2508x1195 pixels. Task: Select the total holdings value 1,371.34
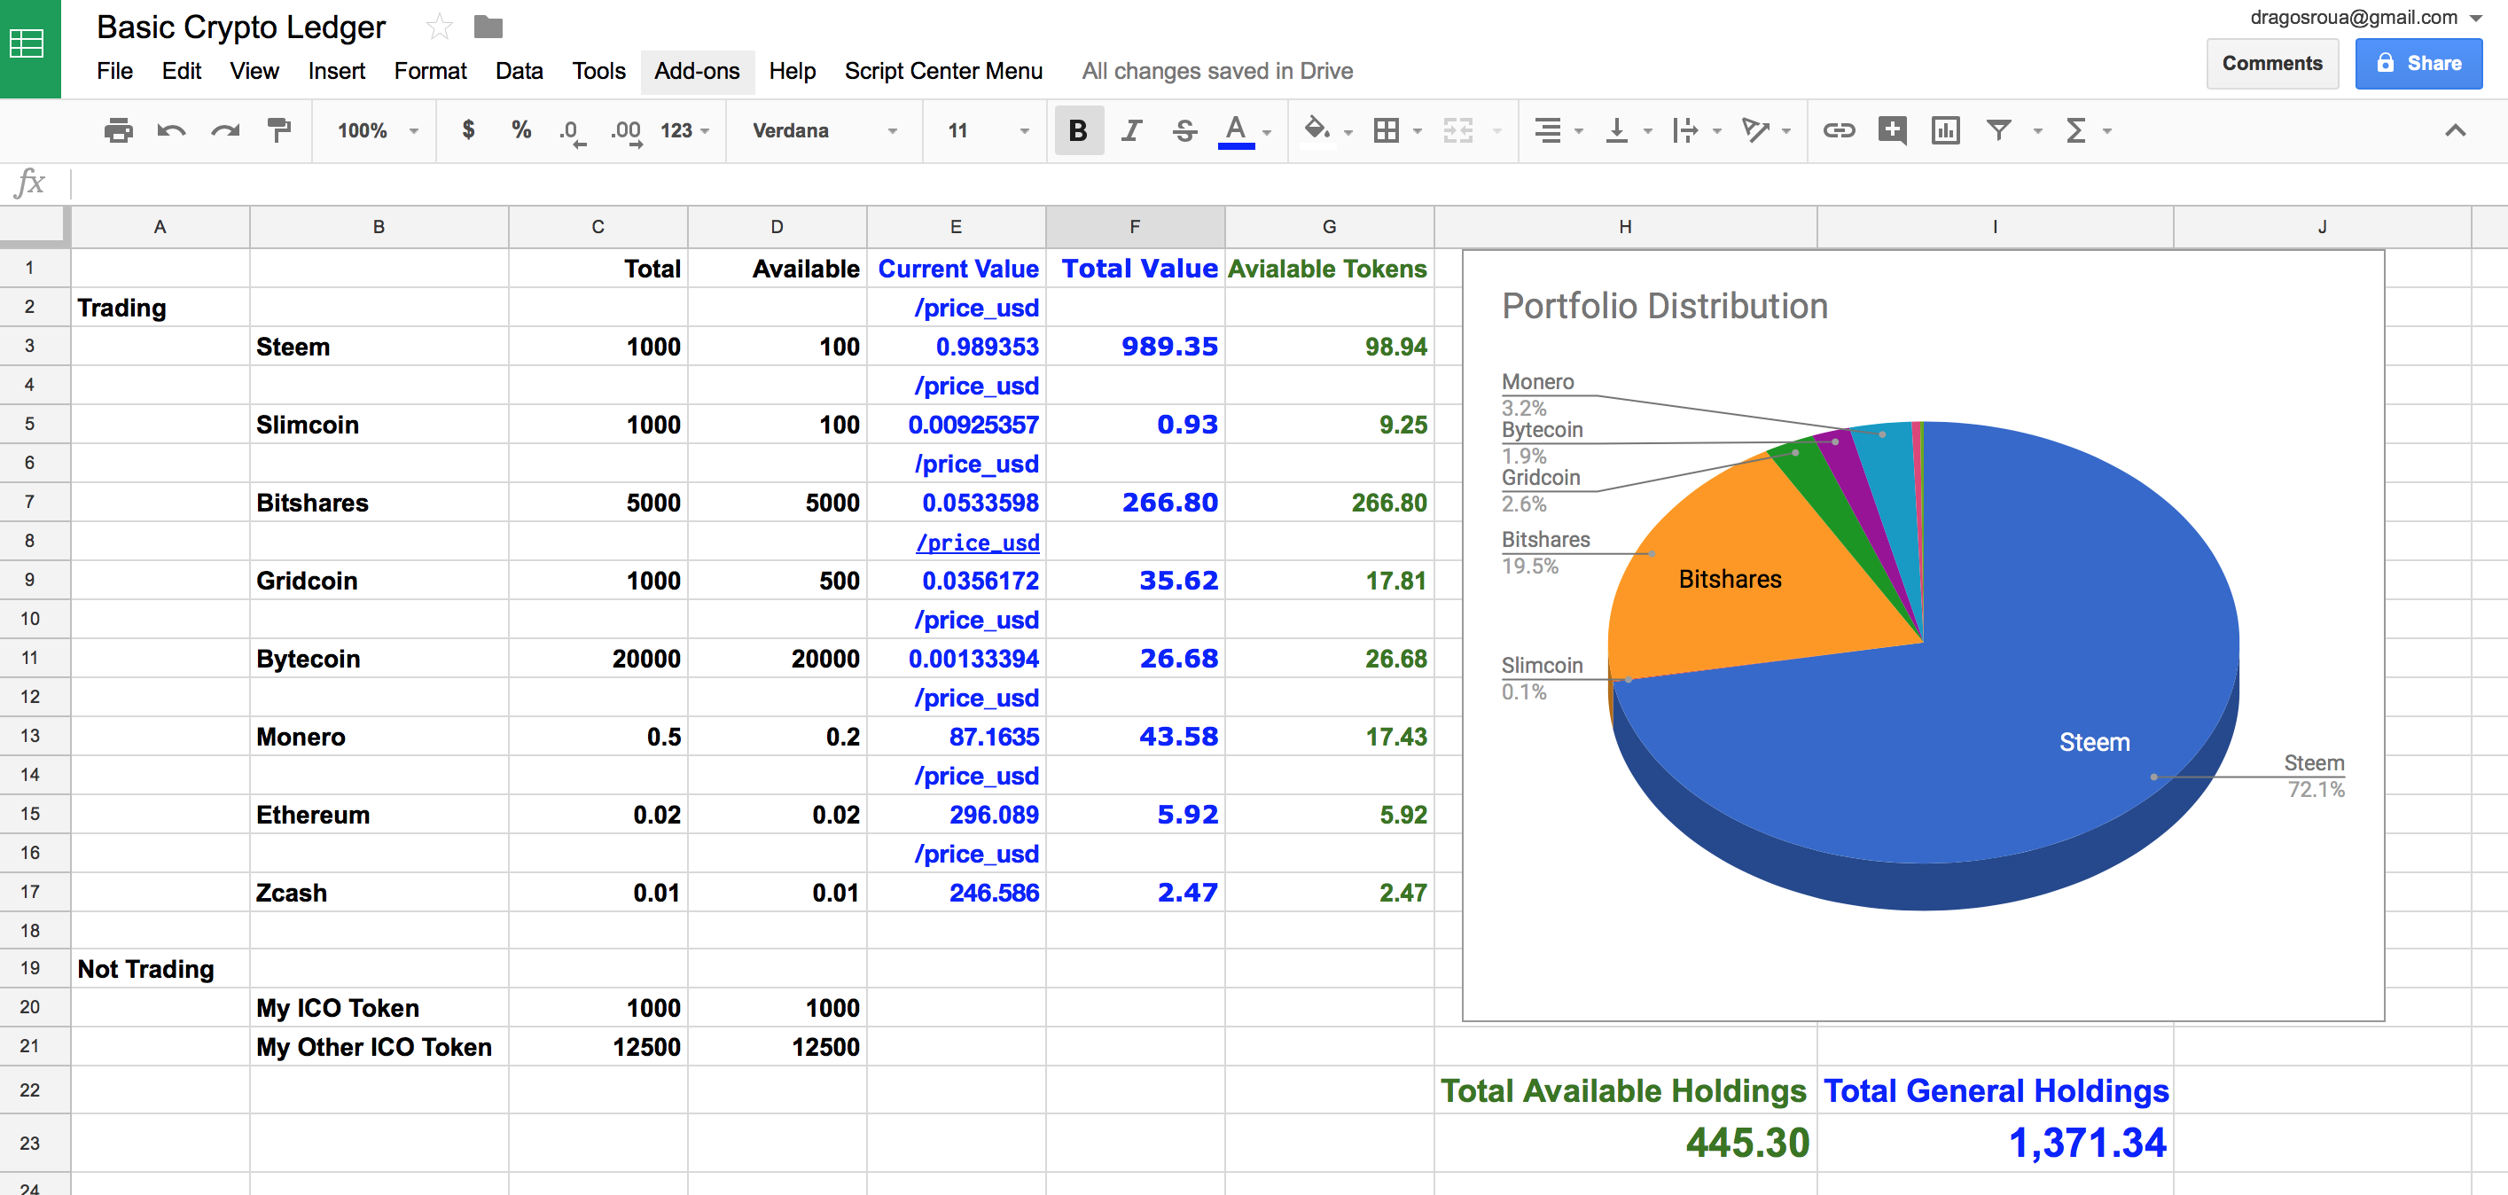tap(1995, 1143)
